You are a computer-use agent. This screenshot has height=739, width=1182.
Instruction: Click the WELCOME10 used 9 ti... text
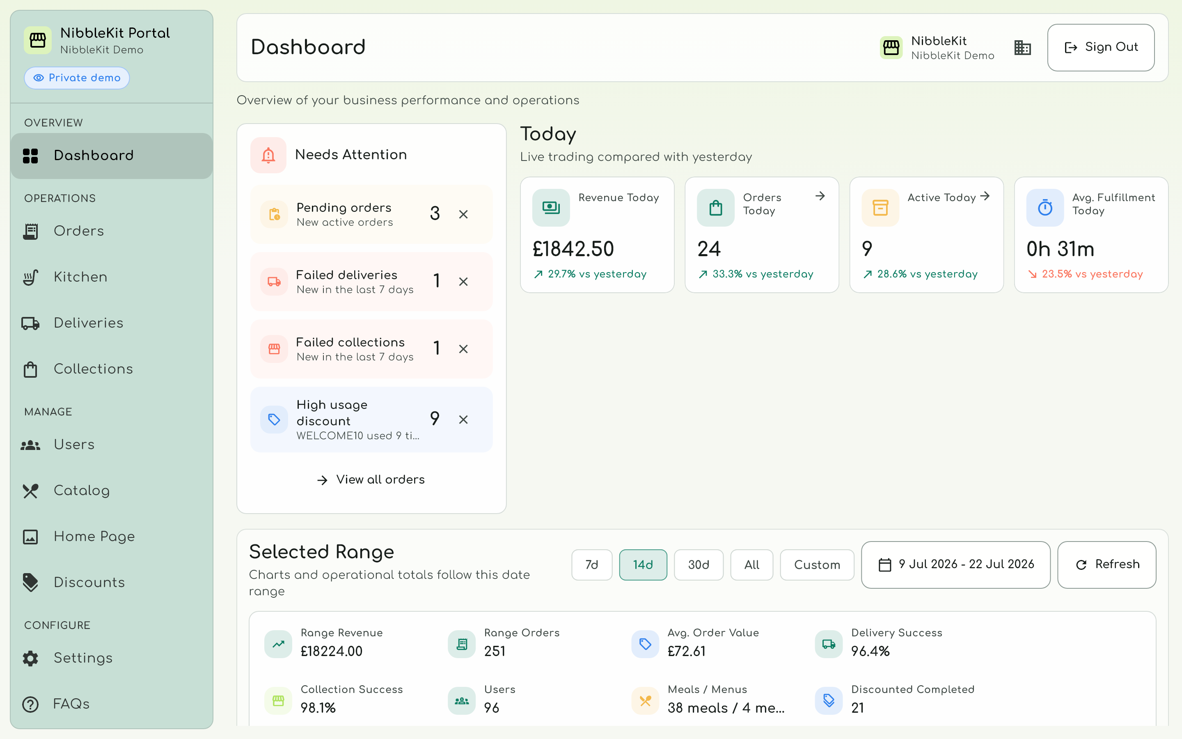coord(357,436)
